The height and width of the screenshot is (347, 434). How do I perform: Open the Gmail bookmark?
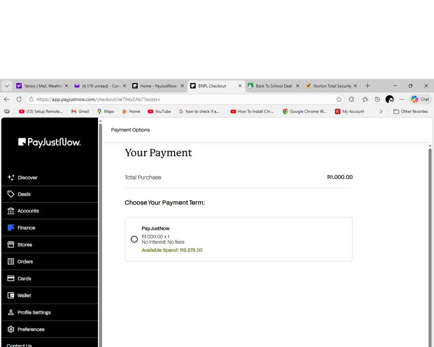click(x=80, y=111)
